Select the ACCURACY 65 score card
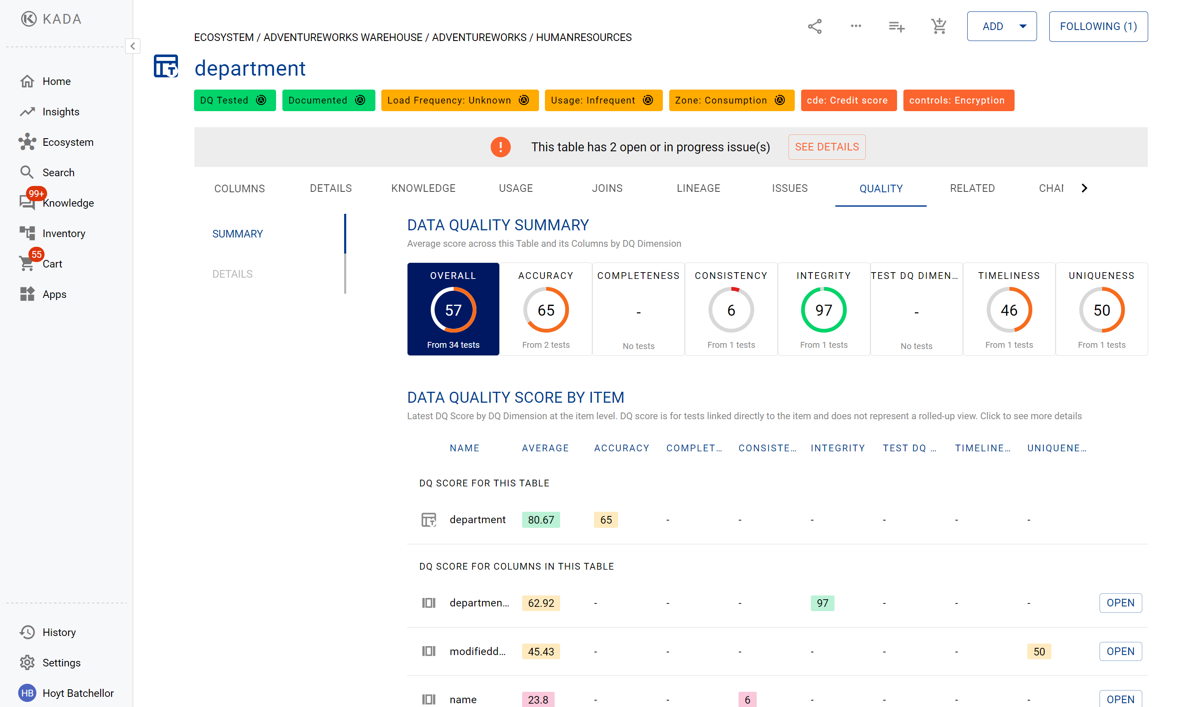 pyautogui.click(x=546, y=309)
